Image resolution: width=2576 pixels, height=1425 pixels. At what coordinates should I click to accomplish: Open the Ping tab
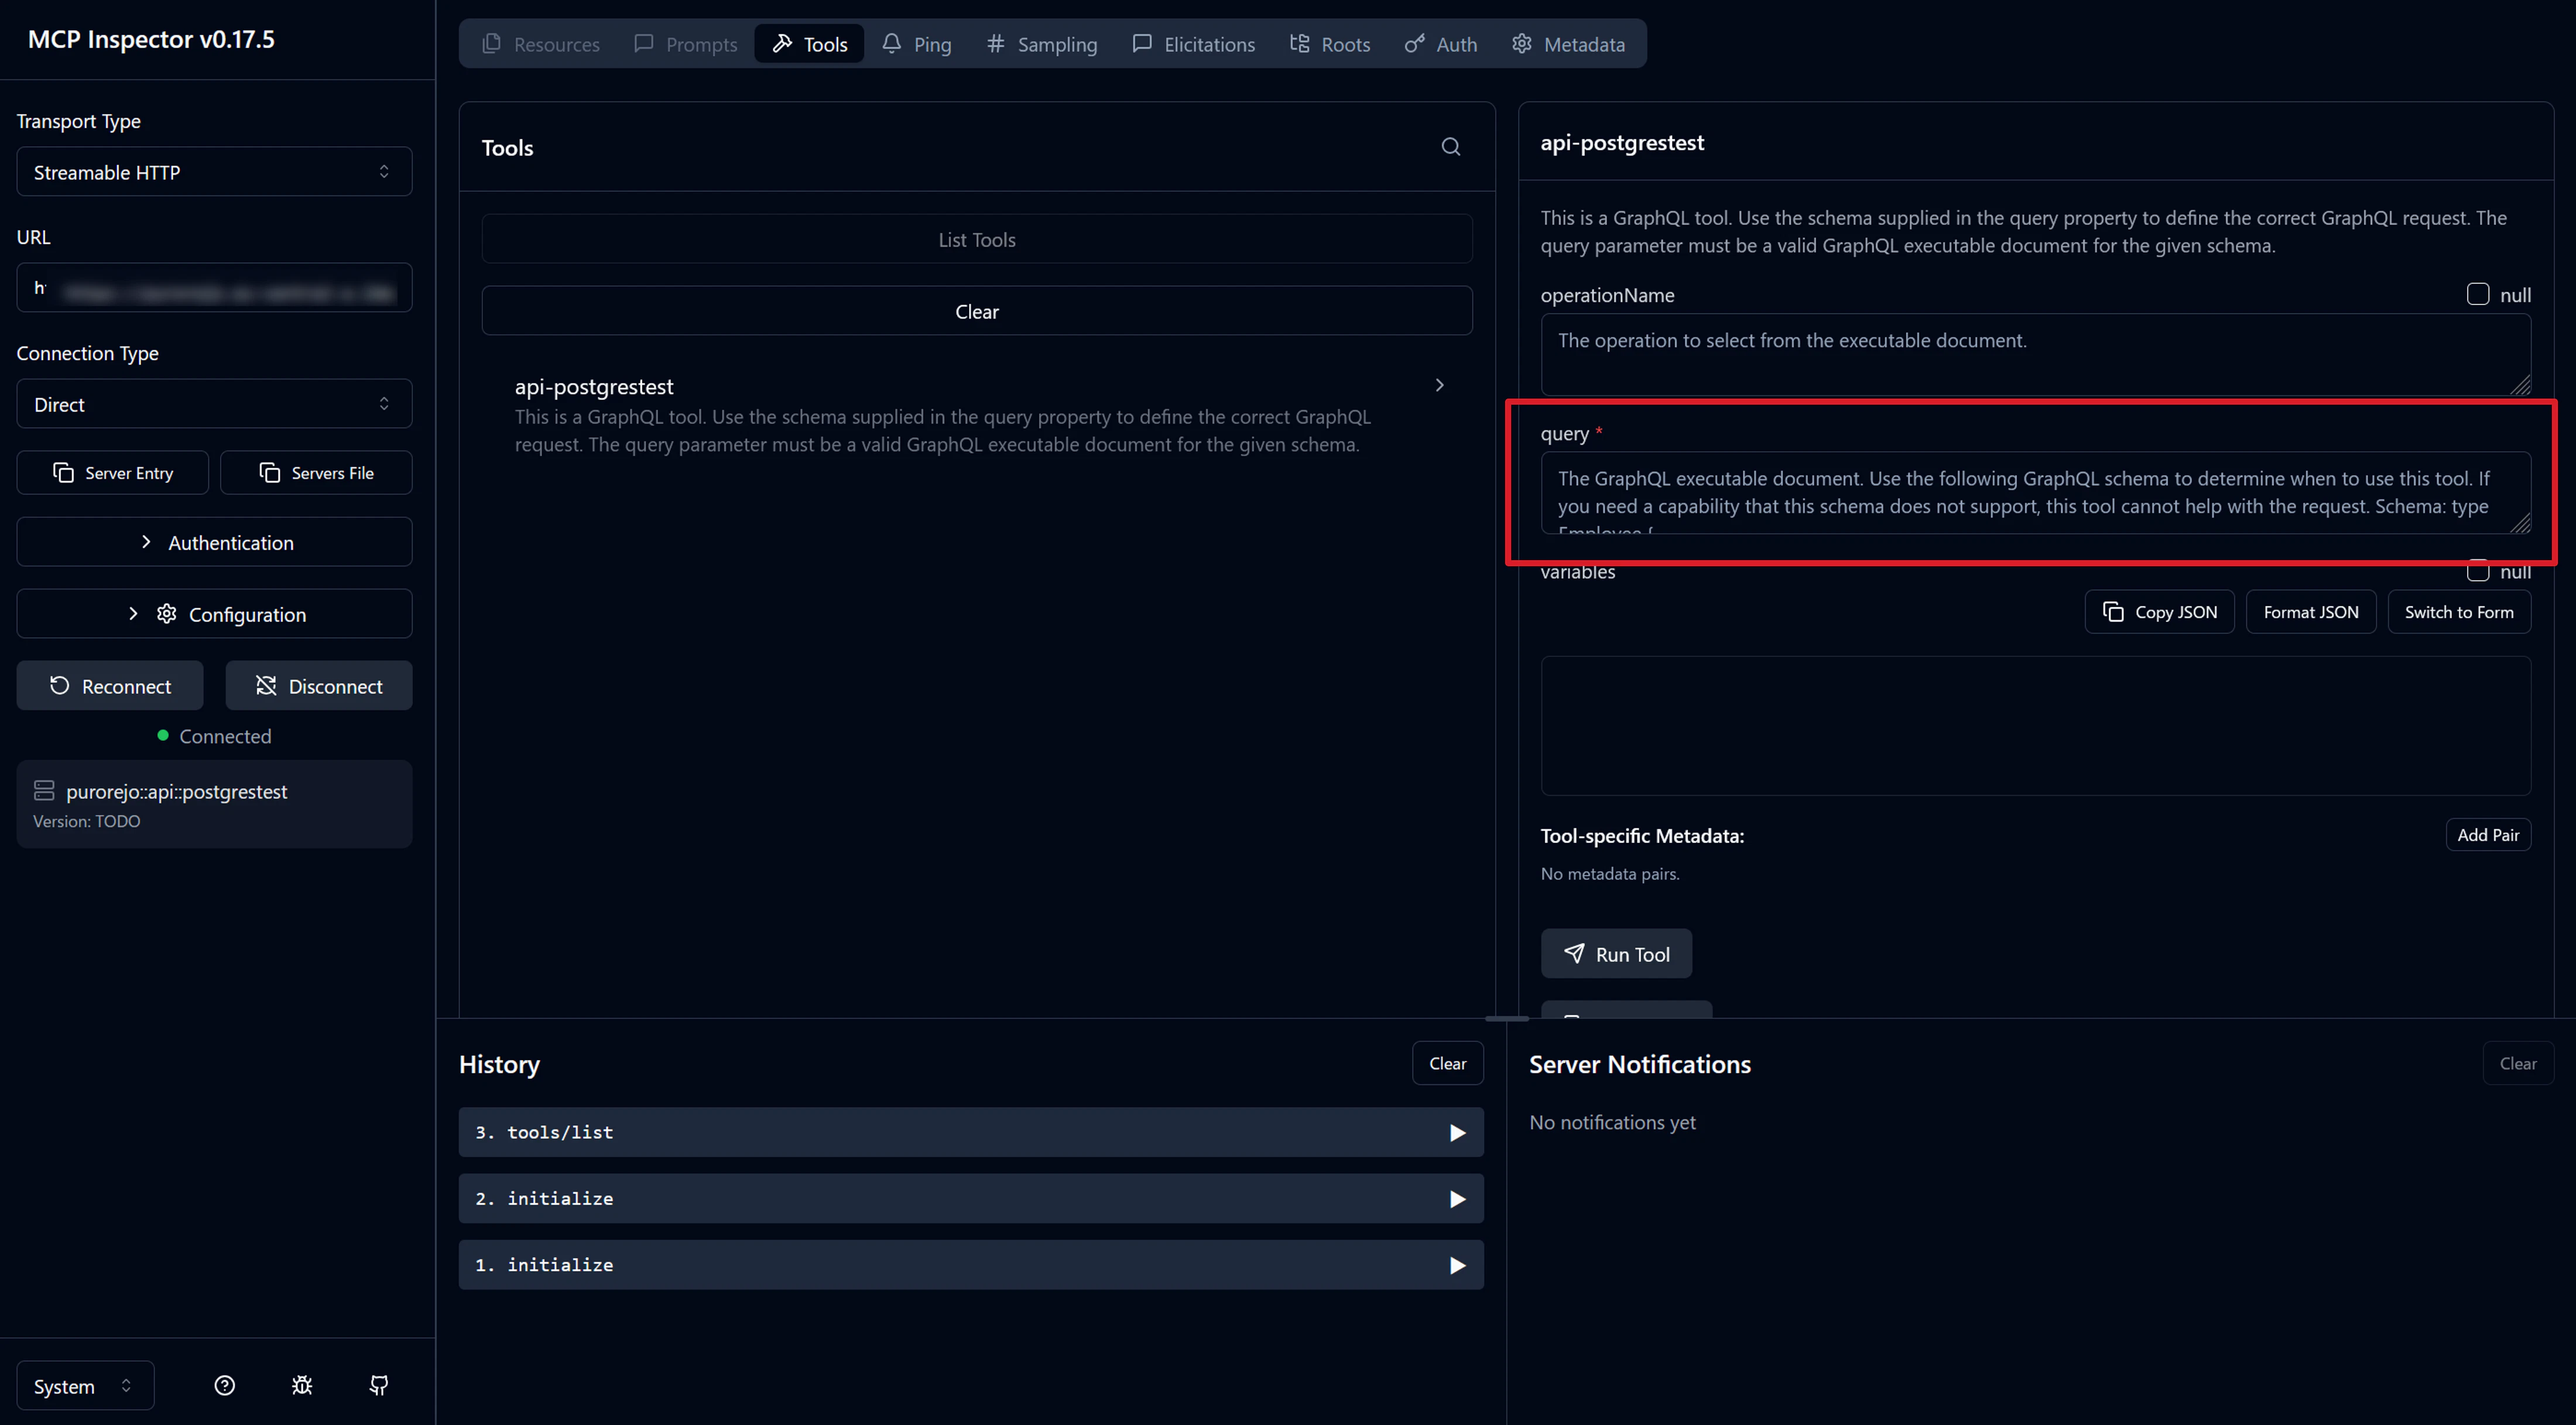tap(916, 44)
